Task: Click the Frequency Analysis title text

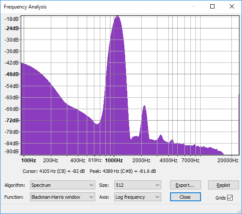Action: (x=25, y=7)
